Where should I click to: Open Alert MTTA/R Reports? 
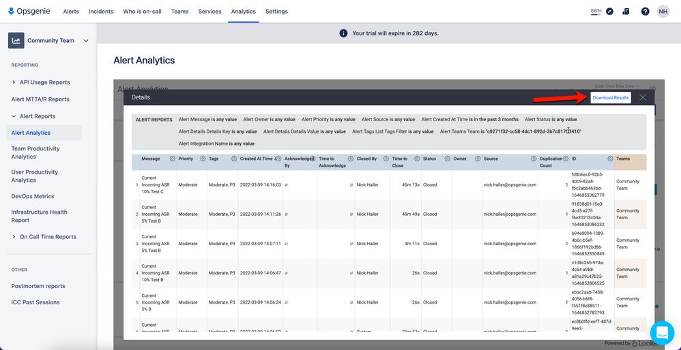40,99
